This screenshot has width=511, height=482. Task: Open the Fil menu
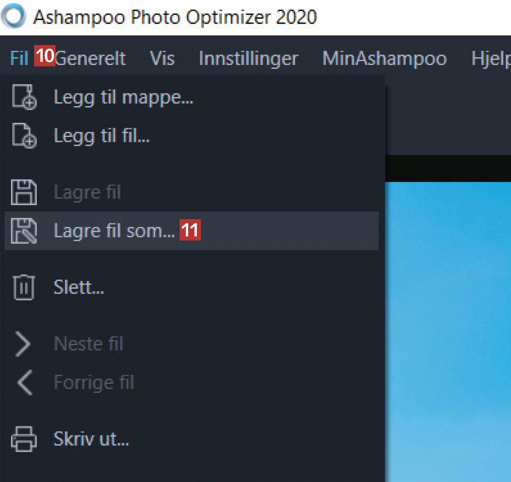pyautogui.click(x=19, y=58)
